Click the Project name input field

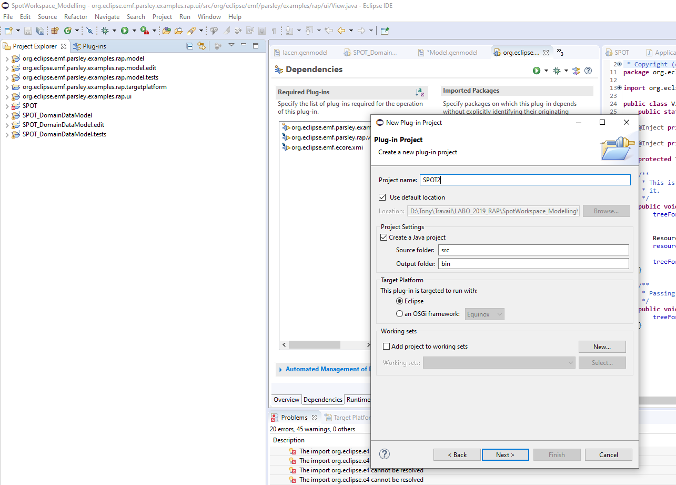pyautogui.click(x=525, y=180)
